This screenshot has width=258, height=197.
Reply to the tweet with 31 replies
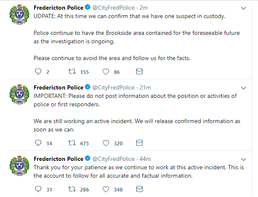(x=38, y=189)
